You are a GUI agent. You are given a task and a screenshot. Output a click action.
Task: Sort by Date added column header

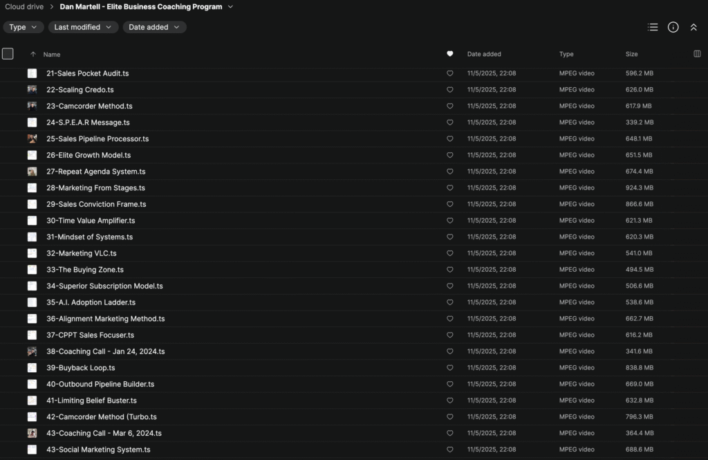coord(484,54)
